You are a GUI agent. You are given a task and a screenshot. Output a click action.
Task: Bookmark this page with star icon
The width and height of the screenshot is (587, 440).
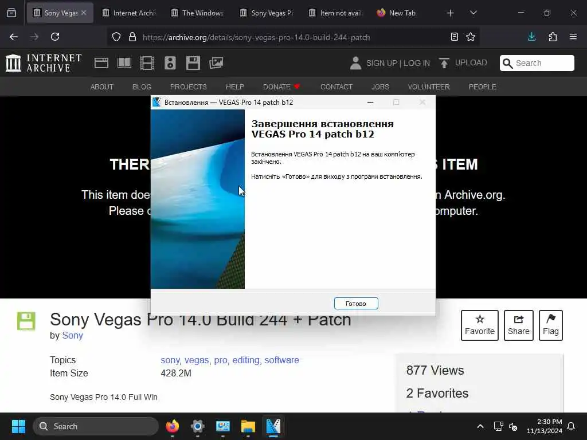click(x=471, y=37)
